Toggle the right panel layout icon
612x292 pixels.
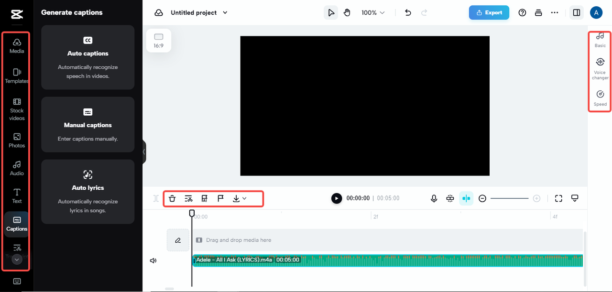(577, 13)
